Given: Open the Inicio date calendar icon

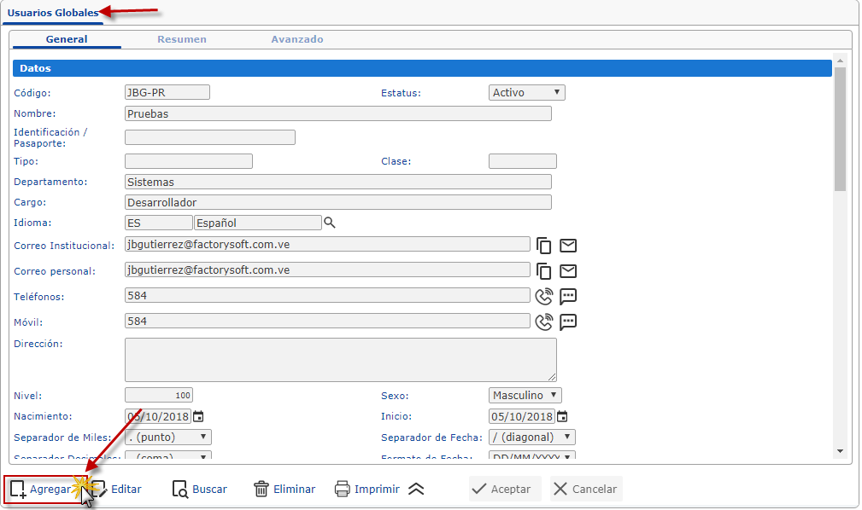Looking at the screenshot, I should 562,417.
